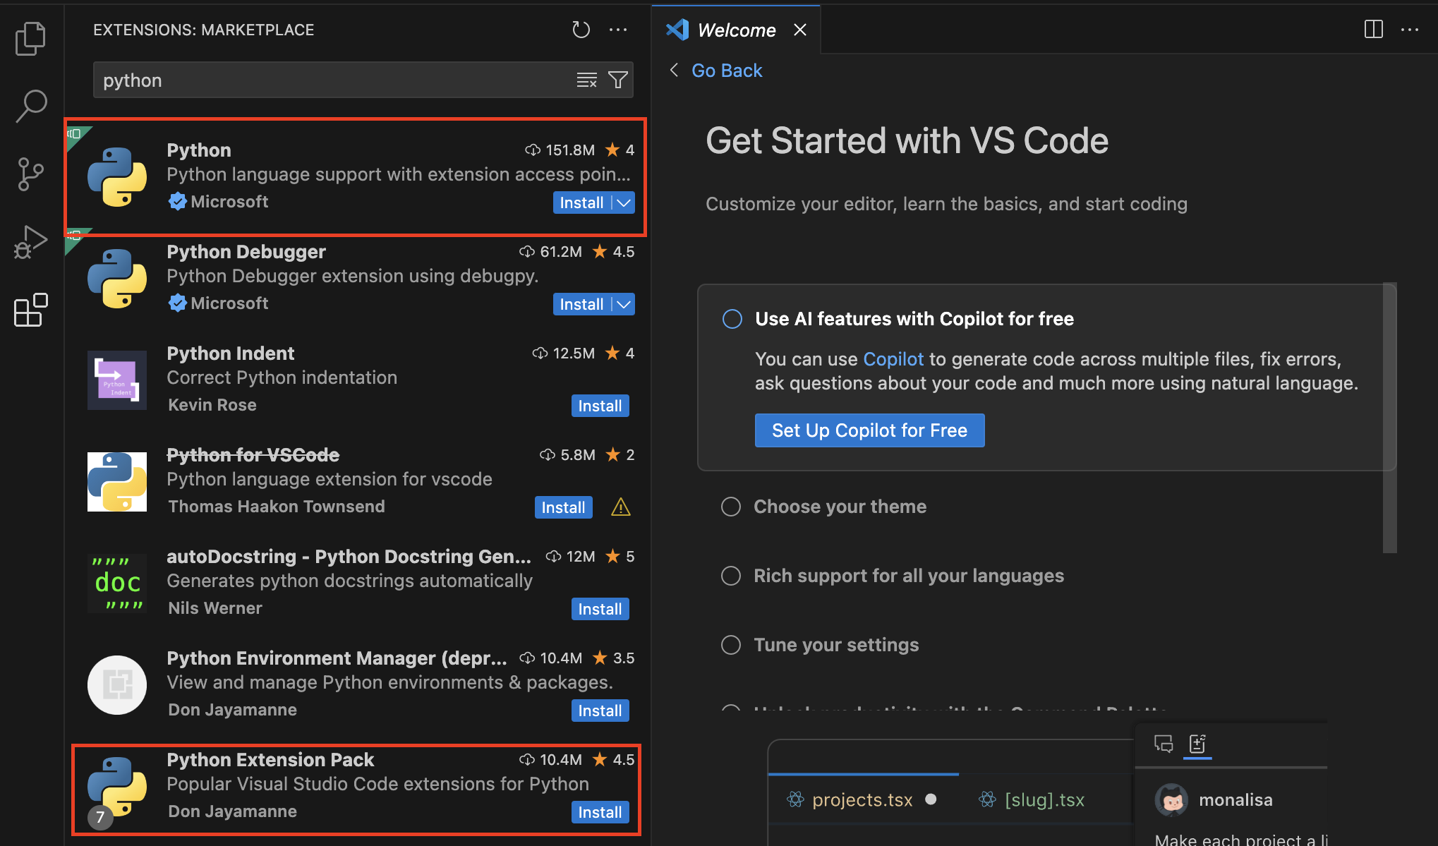The height and width of the screenshot is (846, 1438).
Task: Close the Welcome tab
Action: click(x=799, y=30)
